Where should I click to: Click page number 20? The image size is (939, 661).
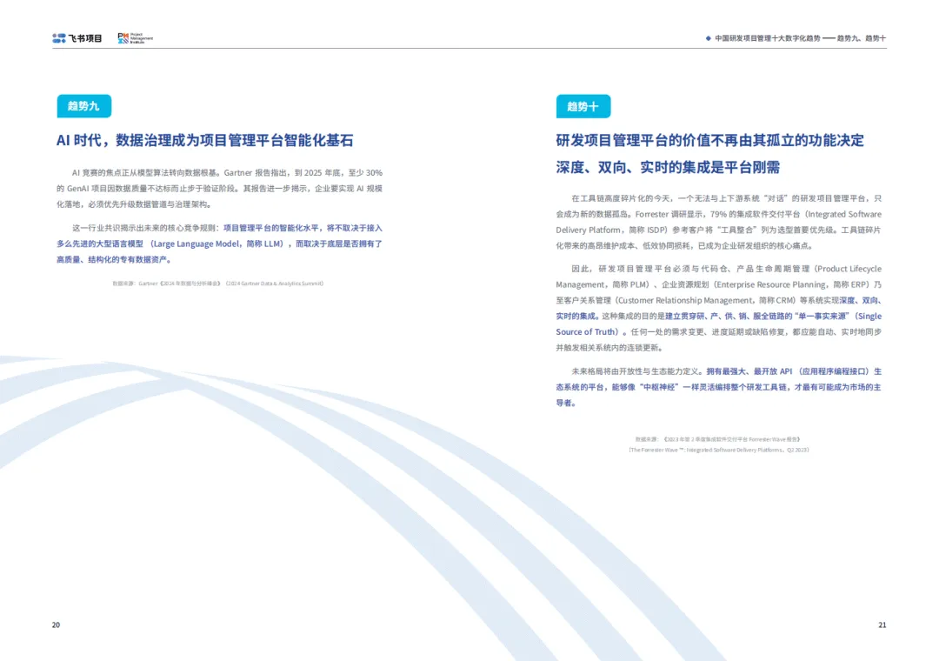[x=56, y=625]
